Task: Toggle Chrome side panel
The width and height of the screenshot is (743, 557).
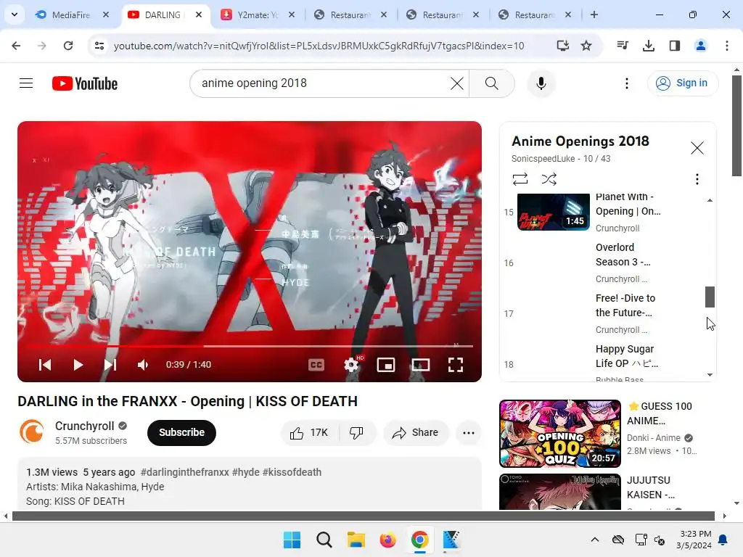Action: tap(674, 46)
